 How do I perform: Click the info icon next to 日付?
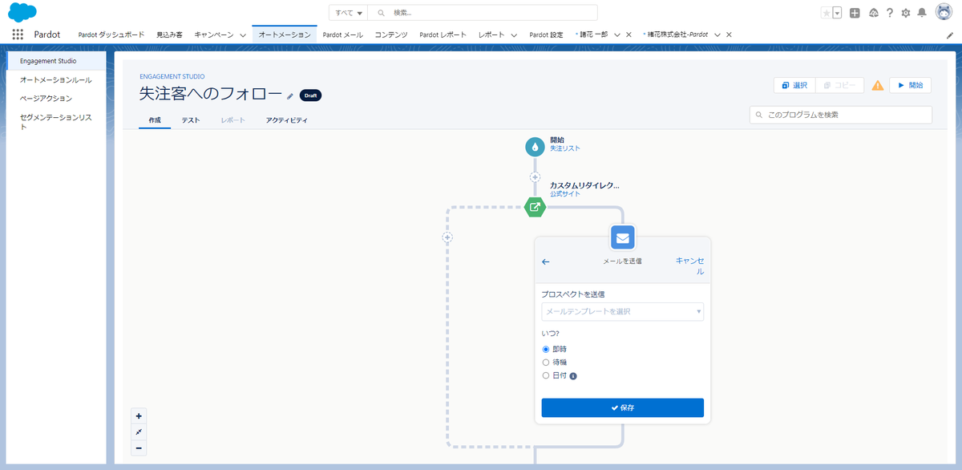pos(573,375)
